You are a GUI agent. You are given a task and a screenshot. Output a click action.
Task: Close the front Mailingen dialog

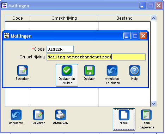(x=143, y=36)
